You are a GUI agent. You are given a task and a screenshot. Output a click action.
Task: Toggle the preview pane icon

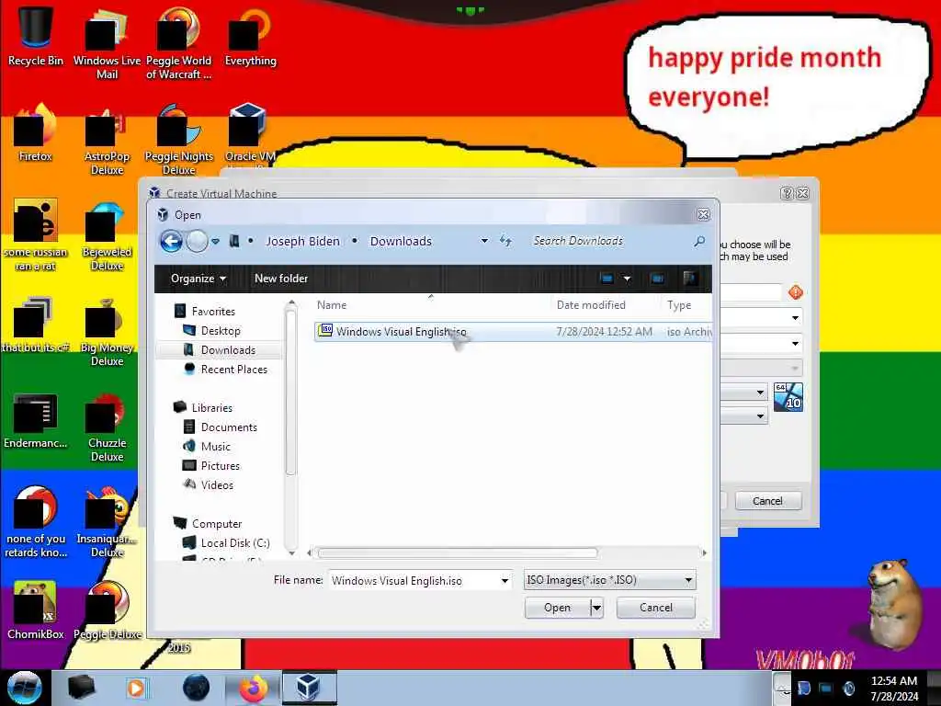point(657,279)
